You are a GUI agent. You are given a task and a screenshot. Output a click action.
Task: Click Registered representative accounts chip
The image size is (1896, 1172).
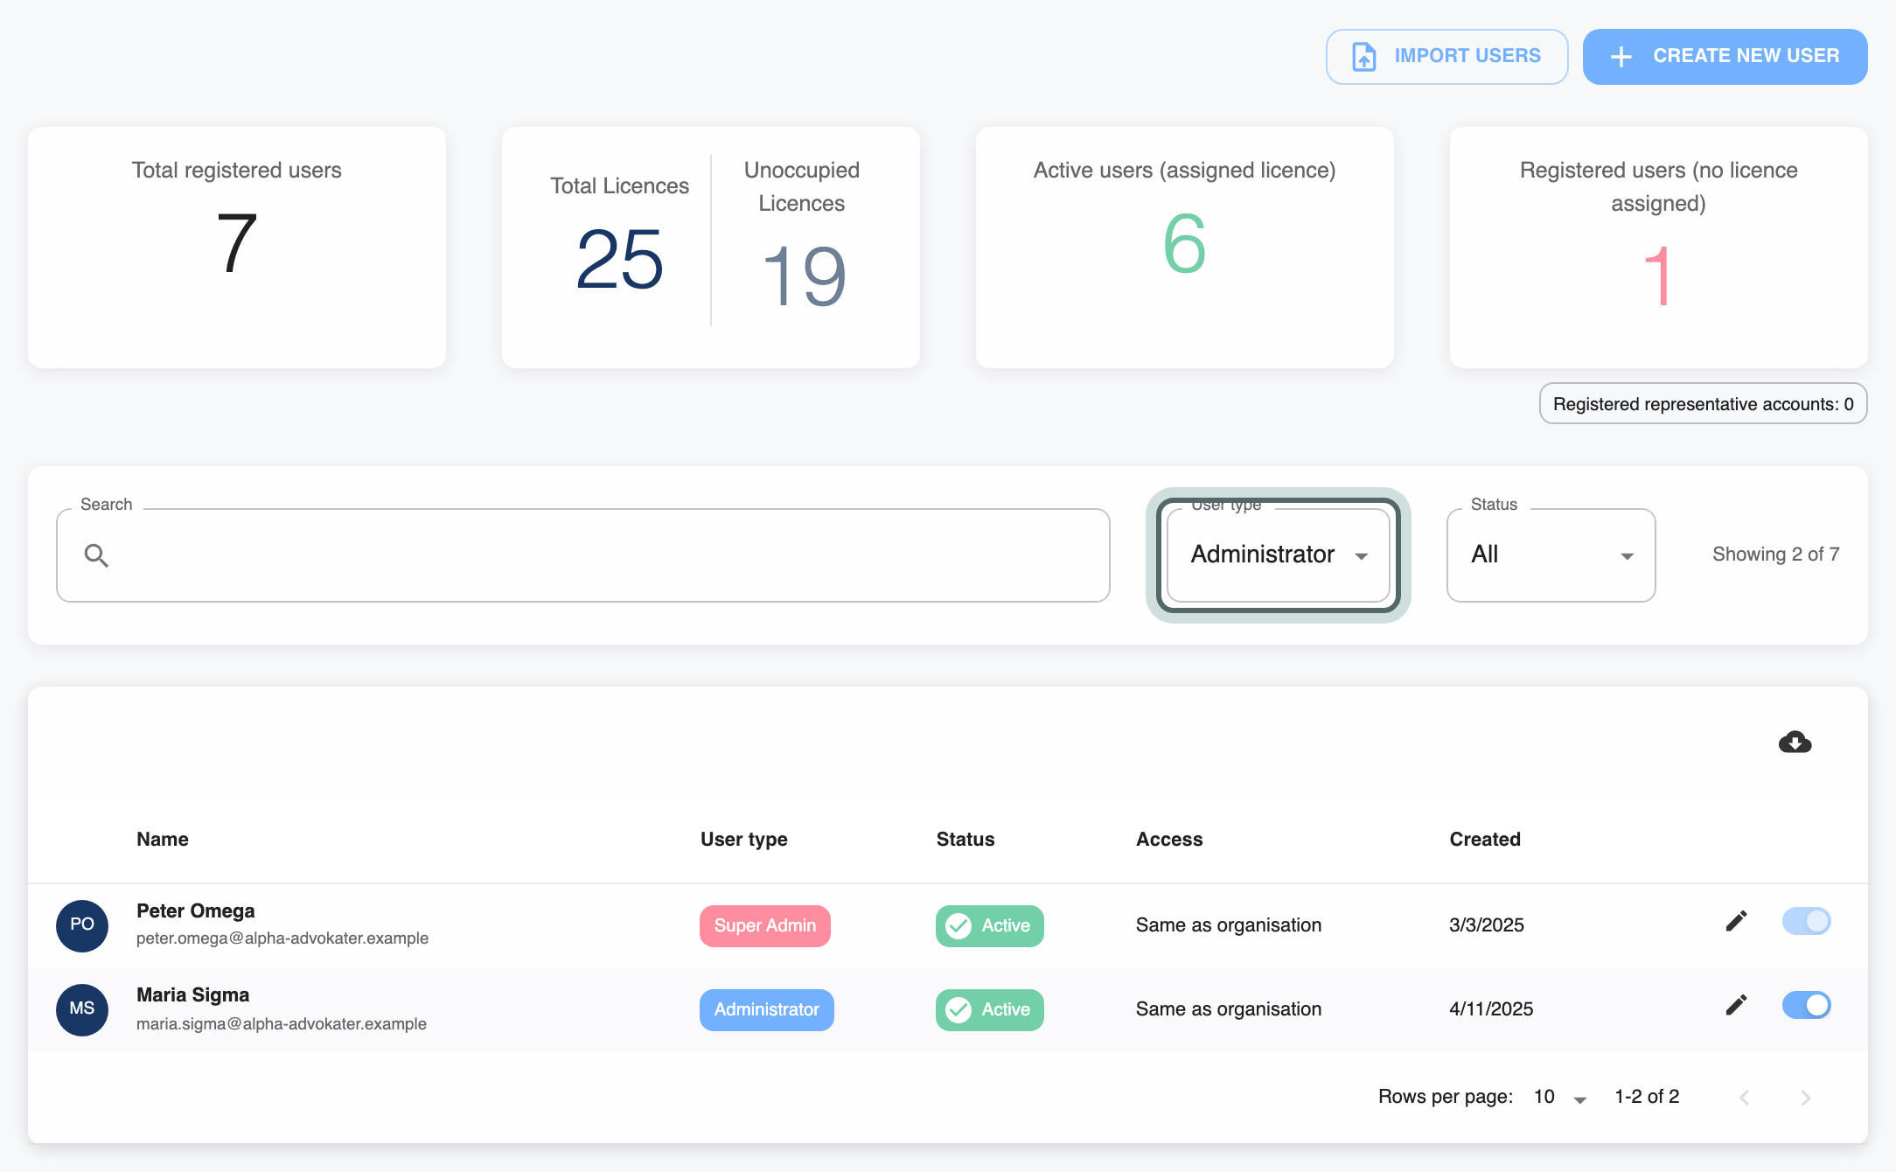coord(1703,403)
